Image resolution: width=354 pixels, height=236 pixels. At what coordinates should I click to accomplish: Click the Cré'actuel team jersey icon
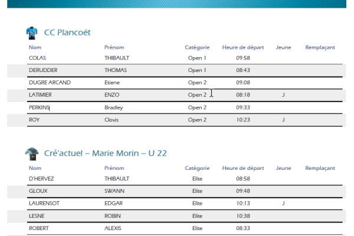pos(32,154)
